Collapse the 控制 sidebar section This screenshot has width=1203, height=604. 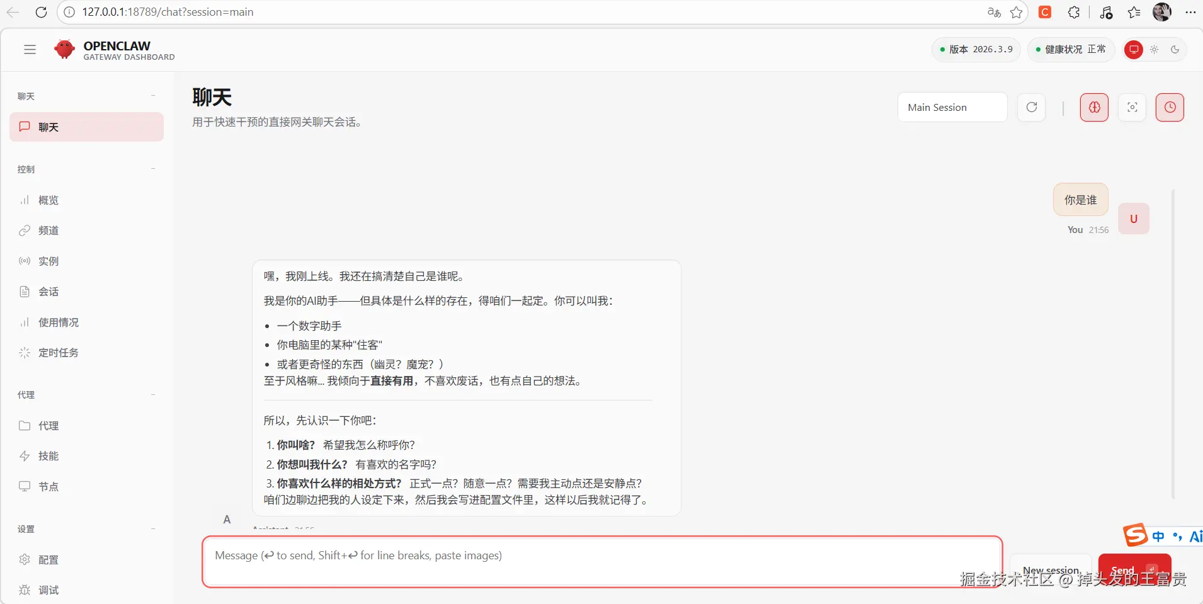coord(152,168)
